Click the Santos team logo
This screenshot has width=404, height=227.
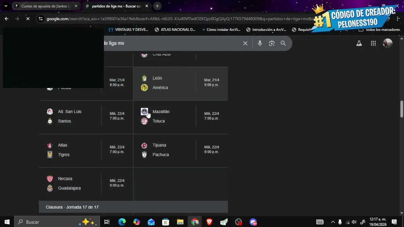[50, 121]
